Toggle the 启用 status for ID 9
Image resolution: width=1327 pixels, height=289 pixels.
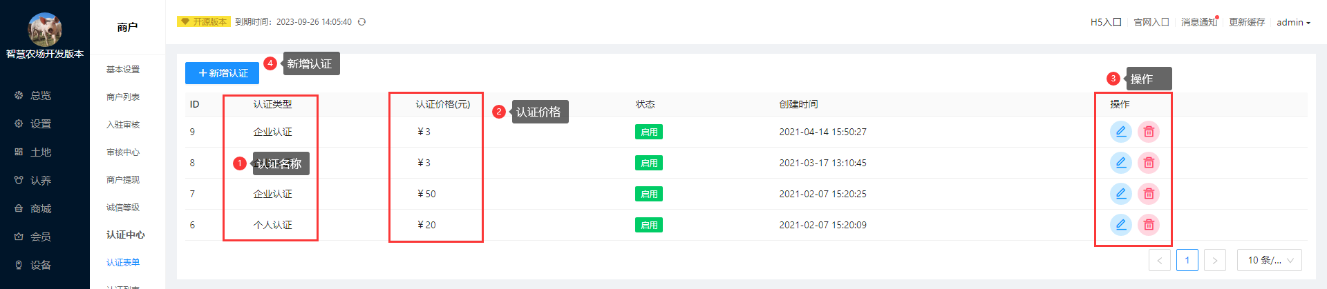pyautogui.click(x=649, y=132)
